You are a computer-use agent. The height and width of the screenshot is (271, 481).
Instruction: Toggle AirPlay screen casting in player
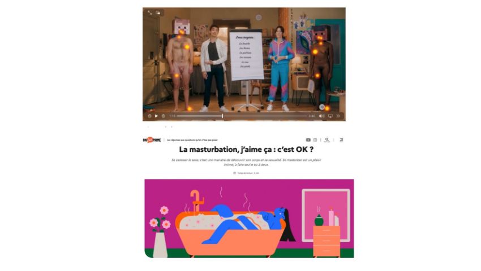tap(330, 116)
